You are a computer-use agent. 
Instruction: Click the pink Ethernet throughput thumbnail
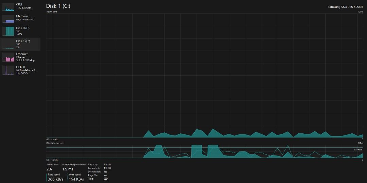[8, 57]
